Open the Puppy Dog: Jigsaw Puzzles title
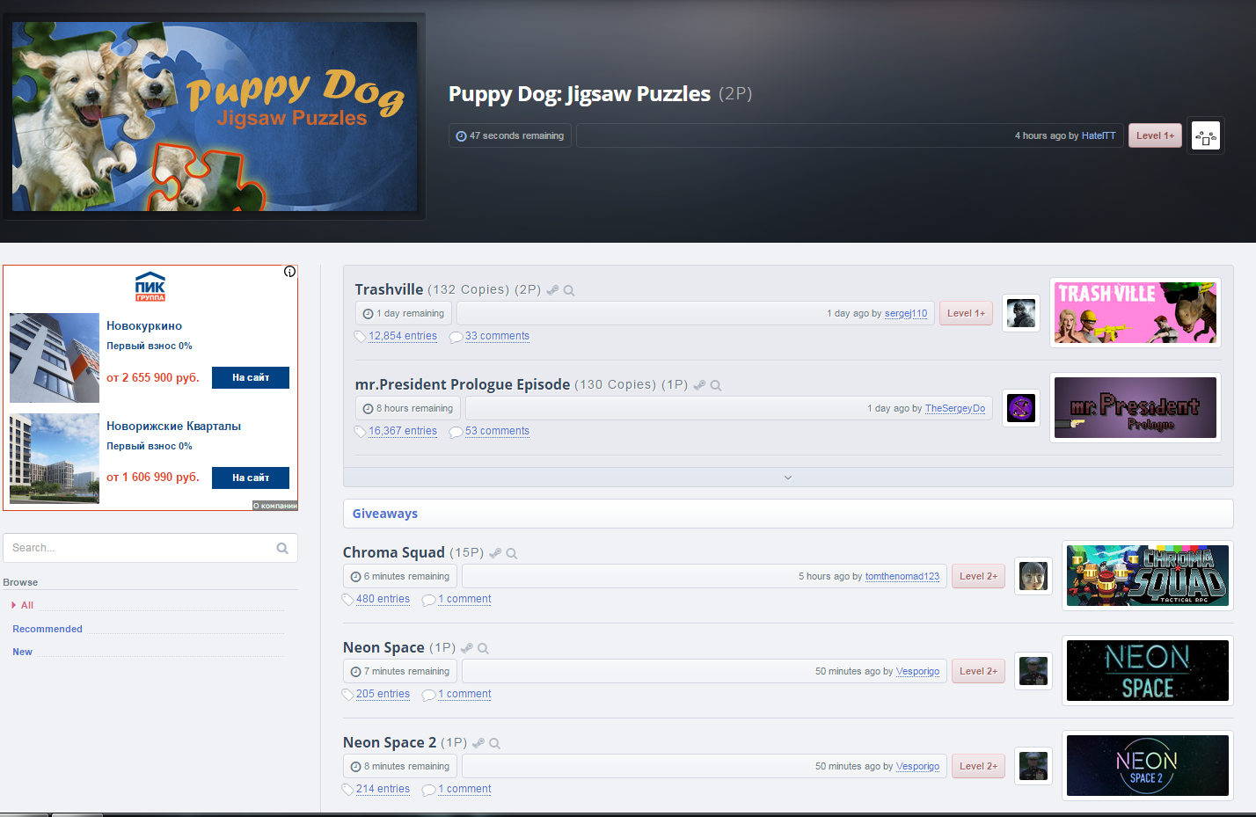Viewport: 1256px width, 817px height. [x=580, y=94]
